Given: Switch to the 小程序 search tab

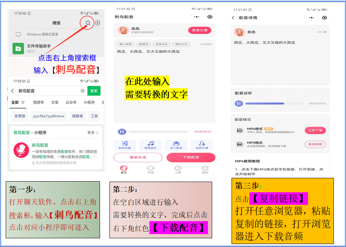Looking at the screenshot, I should coord(89,103).
